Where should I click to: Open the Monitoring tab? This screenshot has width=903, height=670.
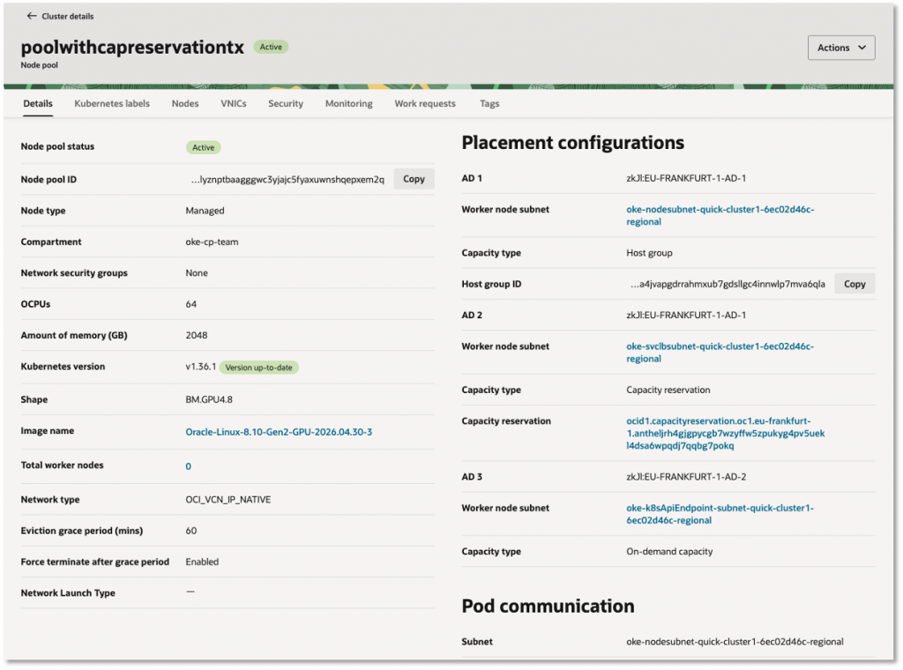tap(349, 104)
